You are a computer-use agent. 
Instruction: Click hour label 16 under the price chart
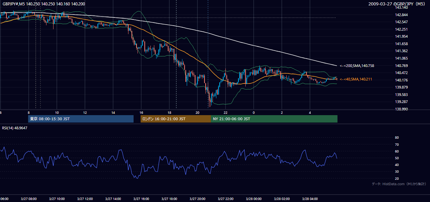pos(141,112)
